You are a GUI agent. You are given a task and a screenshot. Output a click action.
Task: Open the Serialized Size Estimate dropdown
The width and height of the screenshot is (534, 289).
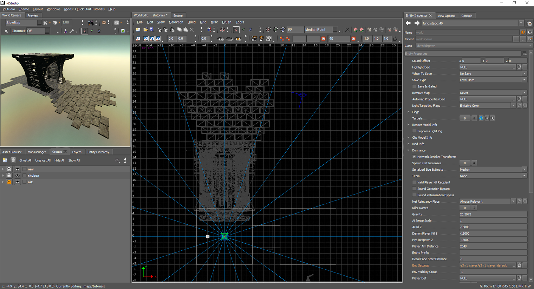493,169
